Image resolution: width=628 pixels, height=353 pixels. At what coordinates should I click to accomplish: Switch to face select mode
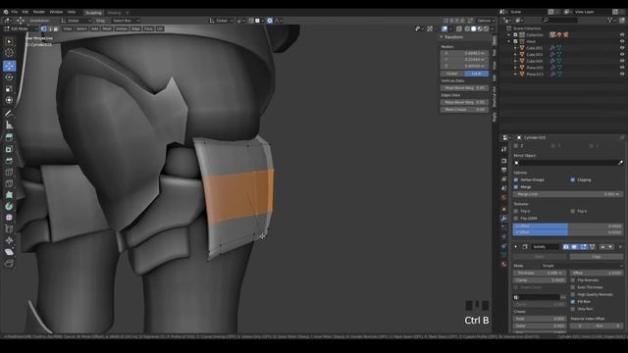pos(56,28)
